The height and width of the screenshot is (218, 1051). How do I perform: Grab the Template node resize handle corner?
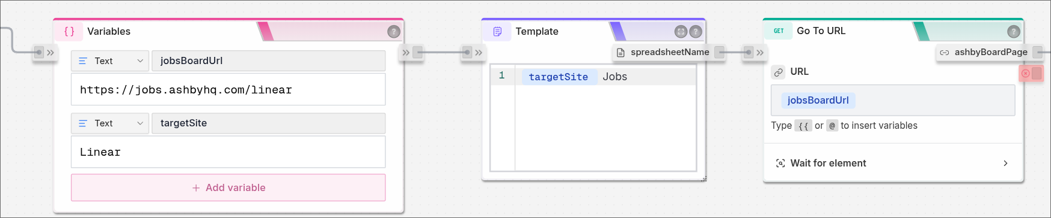tap(704, 178)
